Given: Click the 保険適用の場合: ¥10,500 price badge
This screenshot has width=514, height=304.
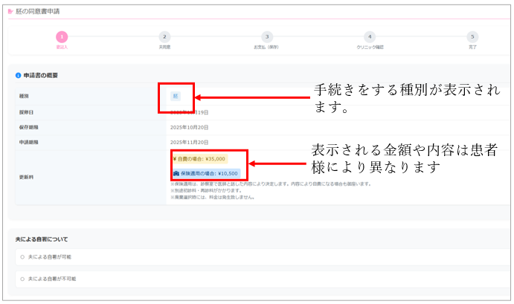Looking at the screenshot, I should point(206,174).
